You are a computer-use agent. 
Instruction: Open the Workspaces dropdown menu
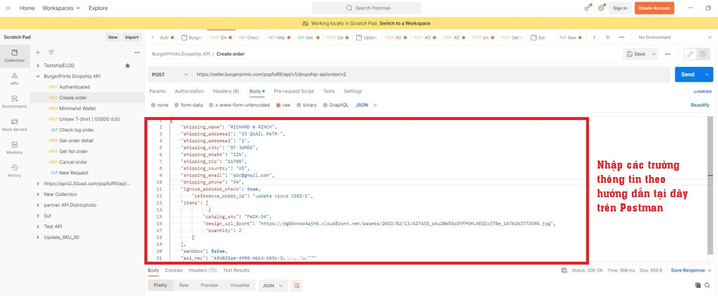coord(61,8)
